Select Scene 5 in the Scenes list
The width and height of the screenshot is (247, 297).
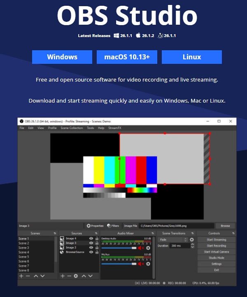36,257
